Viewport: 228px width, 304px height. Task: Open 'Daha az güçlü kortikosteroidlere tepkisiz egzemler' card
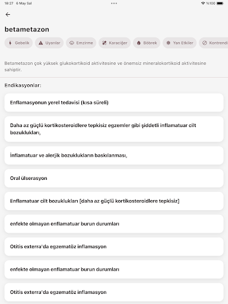pos(114,129)
